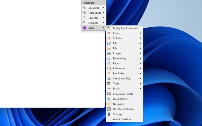Click the Settings tools icon

[x=109, y=114]
